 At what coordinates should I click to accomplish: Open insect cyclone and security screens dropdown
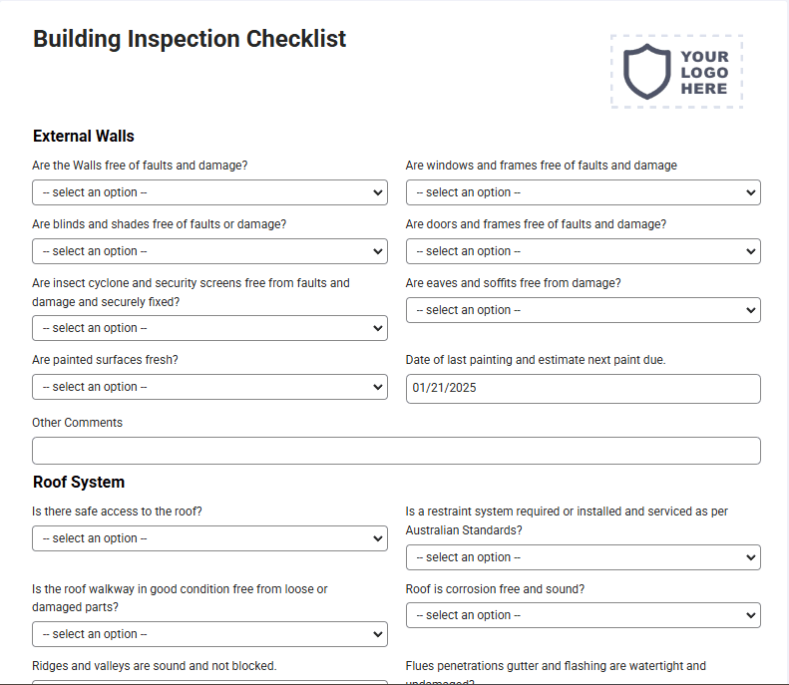point(209,328)
